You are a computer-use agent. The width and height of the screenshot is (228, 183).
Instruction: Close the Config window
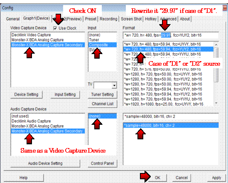coord(225,8)
